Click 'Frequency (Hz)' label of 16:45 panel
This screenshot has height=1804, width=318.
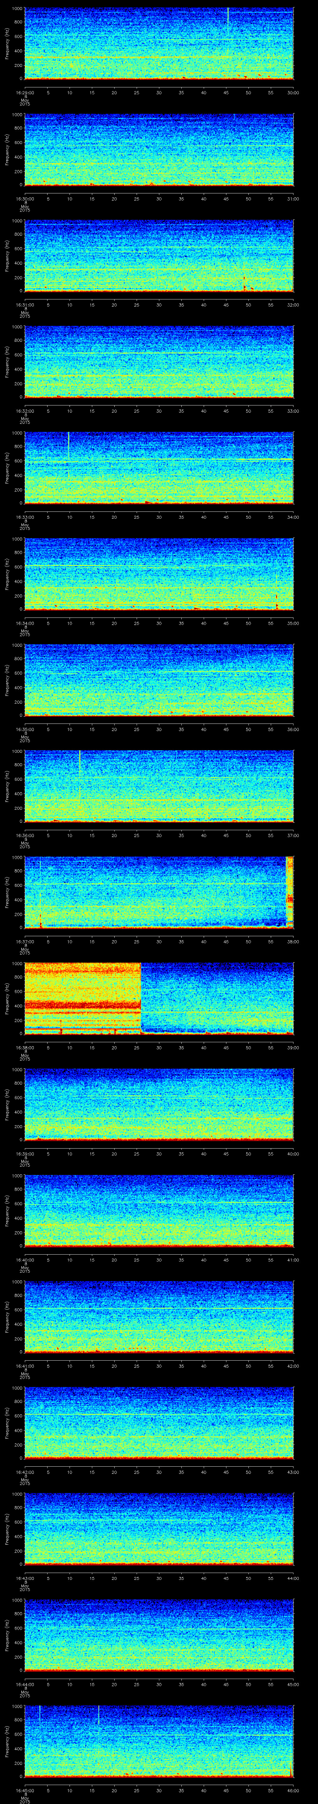7,1742
